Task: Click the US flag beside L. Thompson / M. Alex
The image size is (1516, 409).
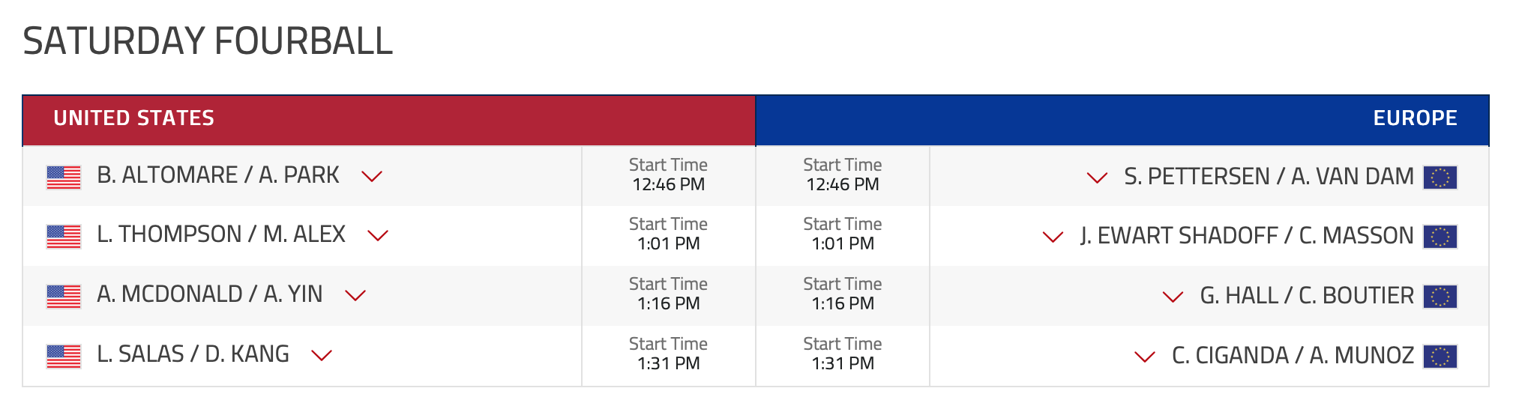Action: tap(64, 237)
